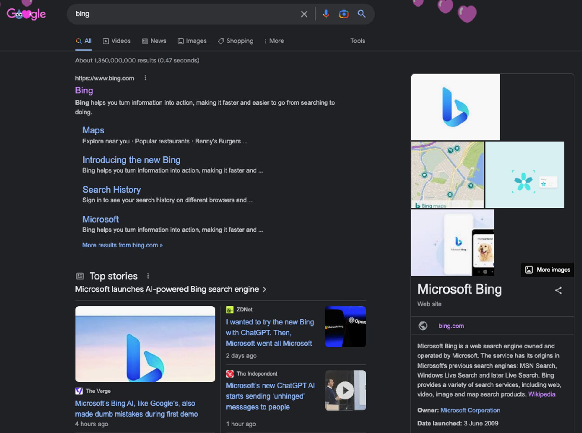Open the three-dot menu beside Top stories
The image size is (582, 433).
point(148,276)
